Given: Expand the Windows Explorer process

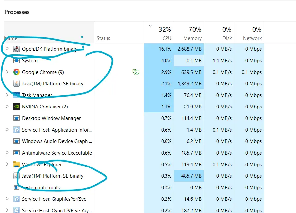Looking at the screenshot, I should tap(7, 164).
